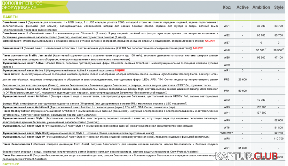Image resolution: width=288 pixels, height=166 pixels.
Task: Click the 'Style' column header
Action: 279,7
